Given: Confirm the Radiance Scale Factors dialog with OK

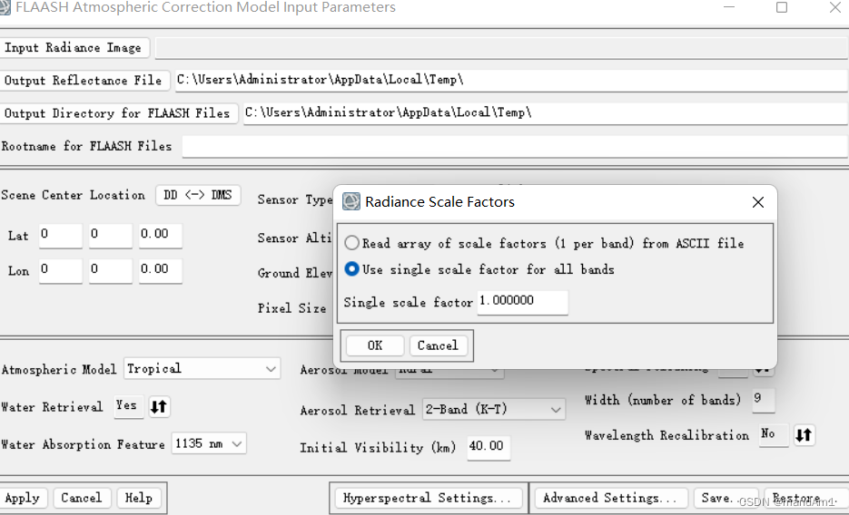Looking at the screenshot, I should pyautogui.click(x=375, y=345).
